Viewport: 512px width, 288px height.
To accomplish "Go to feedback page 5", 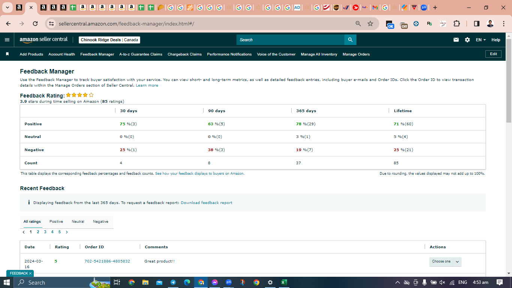I will click(x=59, y=232).
